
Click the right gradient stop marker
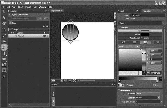point(157,81)
